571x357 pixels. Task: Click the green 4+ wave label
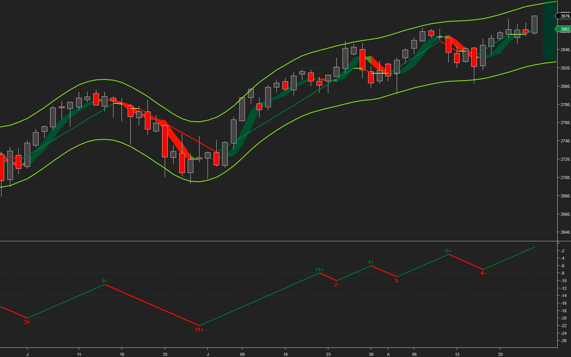click(x=371, y=262)
